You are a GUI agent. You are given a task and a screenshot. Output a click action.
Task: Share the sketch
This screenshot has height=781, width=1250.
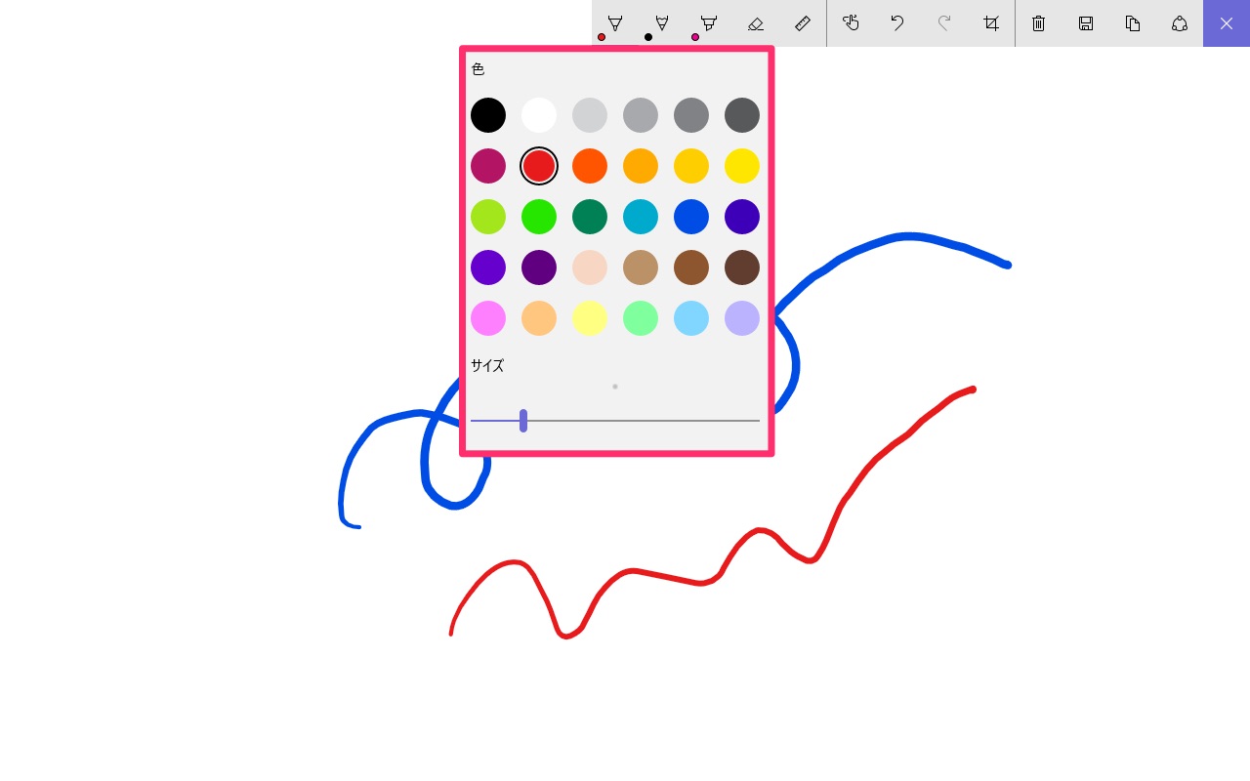tap(1180, 23)
